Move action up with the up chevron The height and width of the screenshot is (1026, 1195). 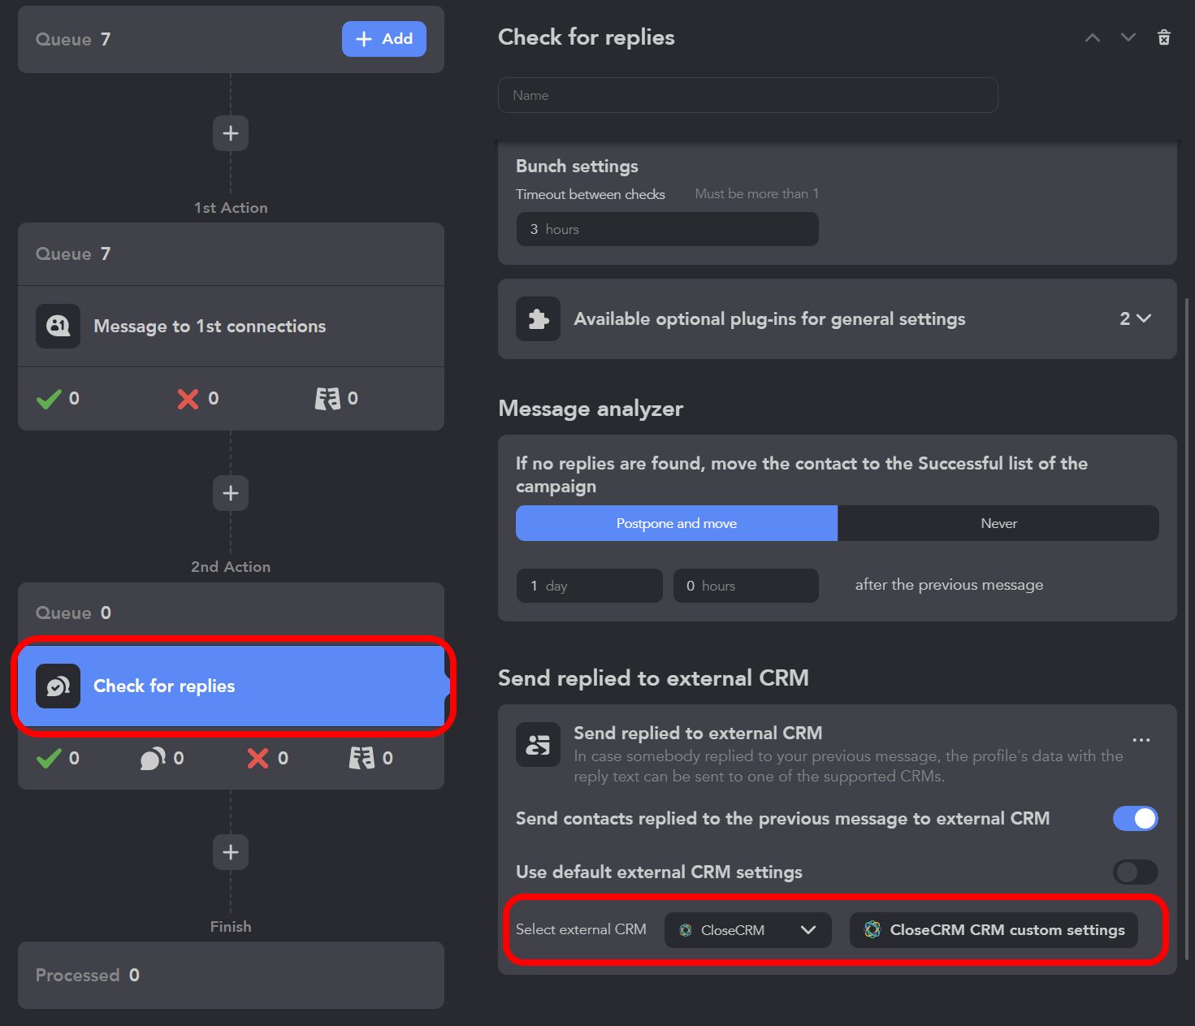coord(1093,37)
